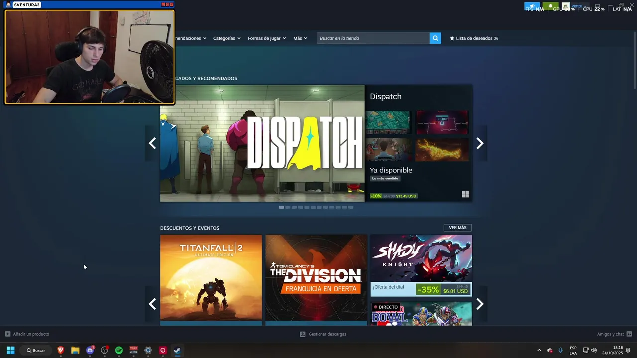Select Dispatch red dark screenshot thumbnail
This screenshot has width=637, height=358.
pyautogui.click(x=442, y=122)
